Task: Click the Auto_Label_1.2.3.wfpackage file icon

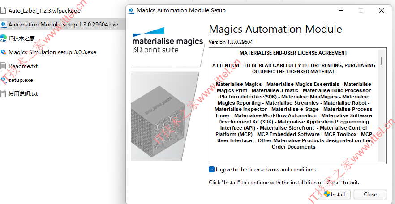Action: 3,11
